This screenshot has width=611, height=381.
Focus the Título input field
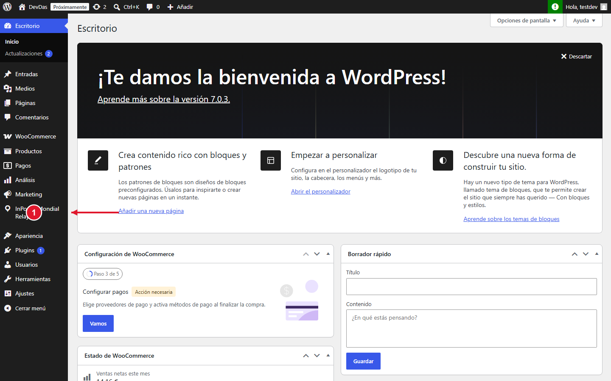tap(471, 287)
